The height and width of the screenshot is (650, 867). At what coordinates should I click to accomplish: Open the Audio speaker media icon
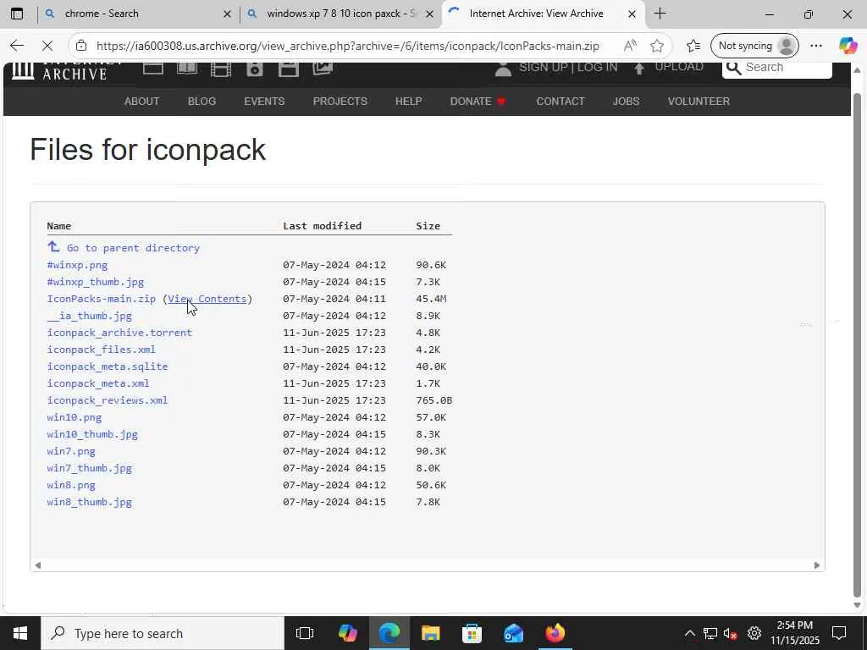(x=255, y=69)
